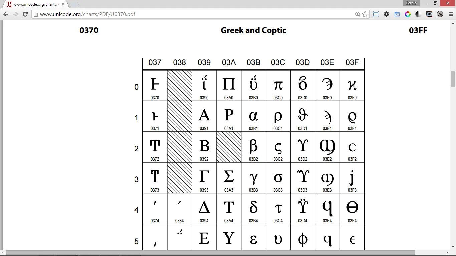456x256 pixels.
Task: Click the yot letter cell 03F3
Action: coord(352,178)
